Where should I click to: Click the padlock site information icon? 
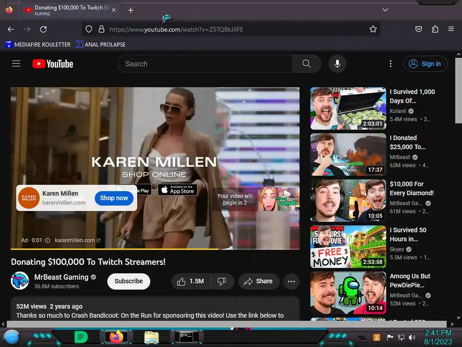point(102,29)
